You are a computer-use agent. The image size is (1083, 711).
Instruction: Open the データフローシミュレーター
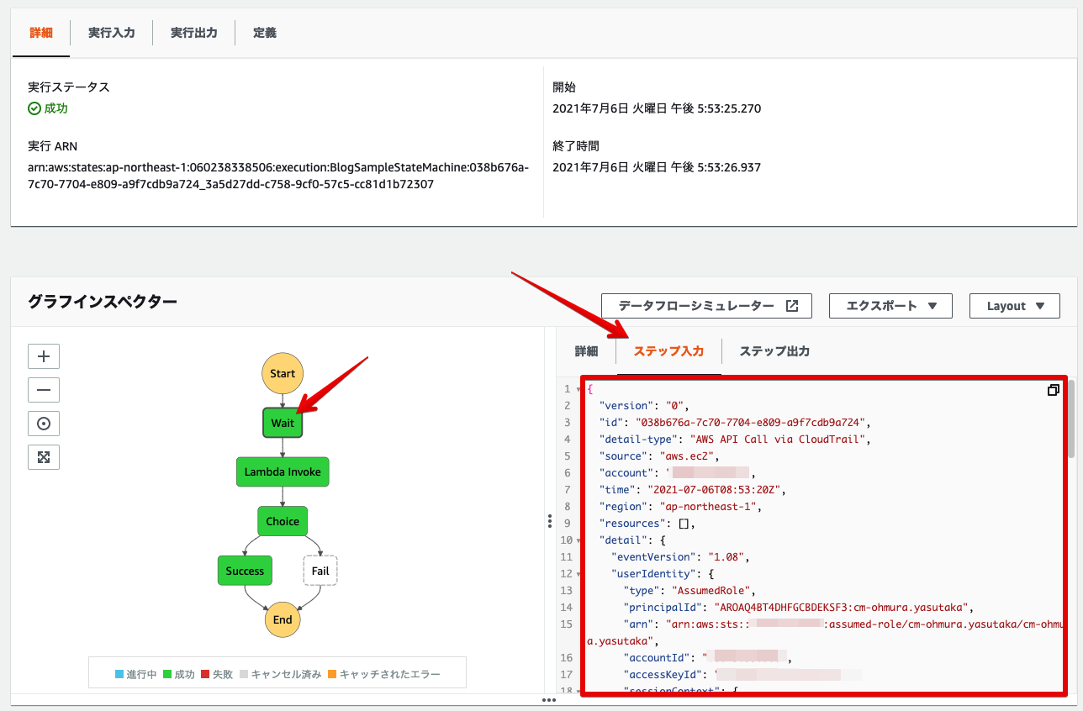(x=705, y=306)
